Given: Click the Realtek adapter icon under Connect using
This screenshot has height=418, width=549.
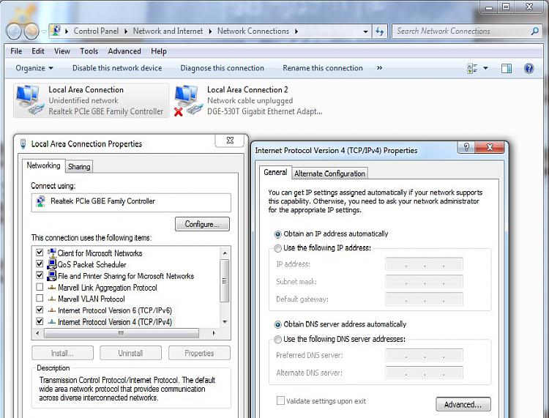Looking at the screenshot, I should point(40,201).
